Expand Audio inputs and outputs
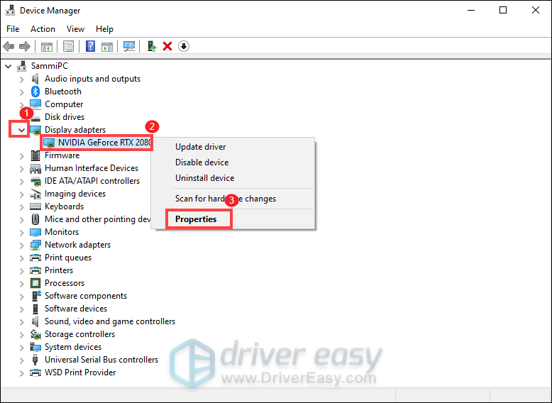The width and height of the screenshot is (552, 403). tap(21, 79)
